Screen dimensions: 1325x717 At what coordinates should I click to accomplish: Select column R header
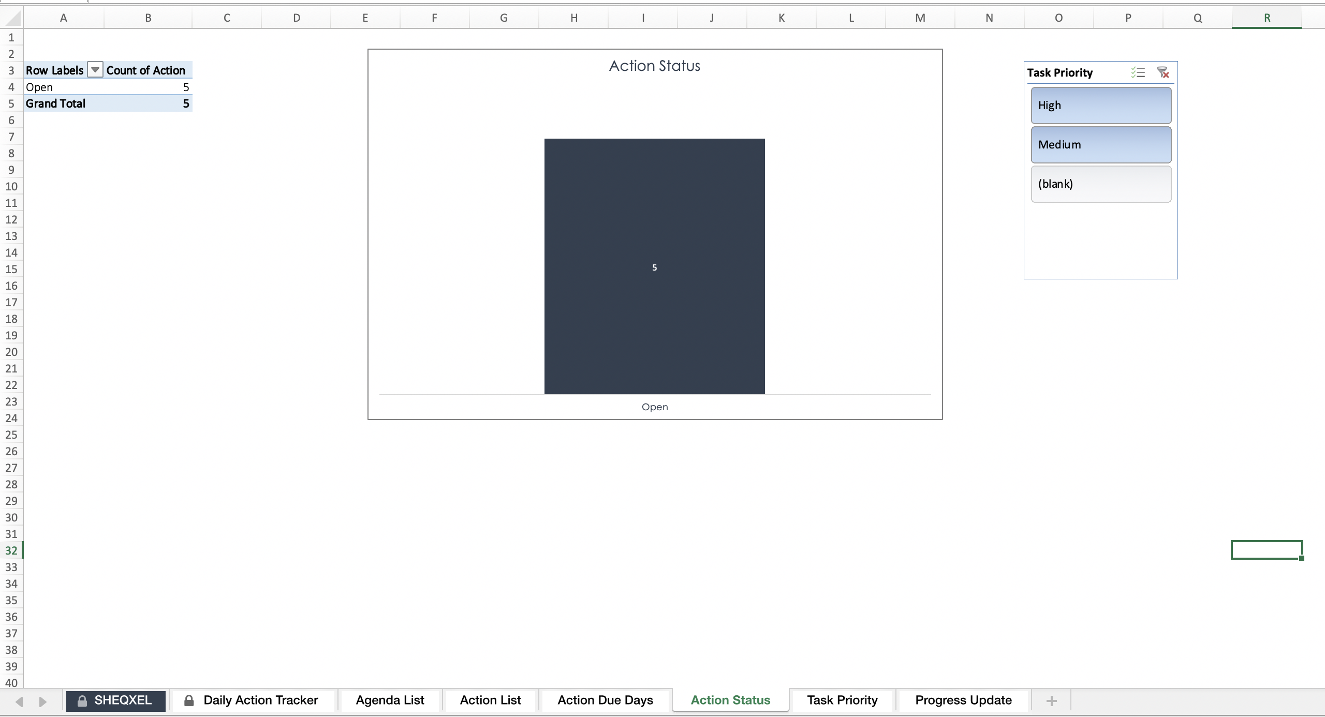pos(1267,18)
